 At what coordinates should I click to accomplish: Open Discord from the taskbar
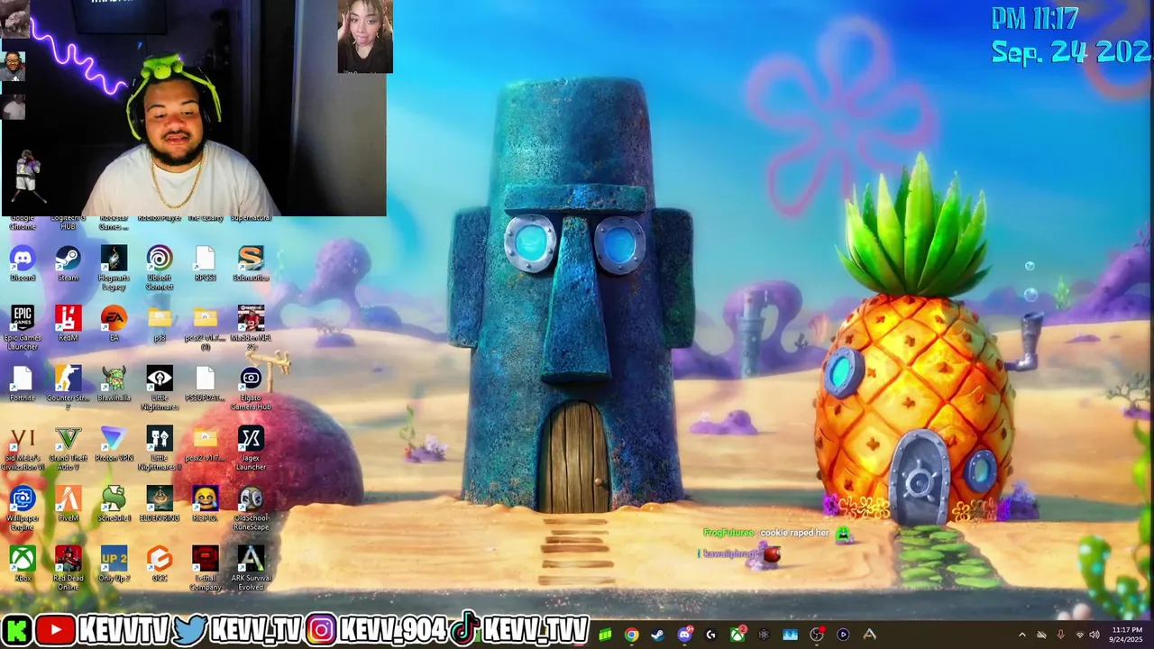684,635
